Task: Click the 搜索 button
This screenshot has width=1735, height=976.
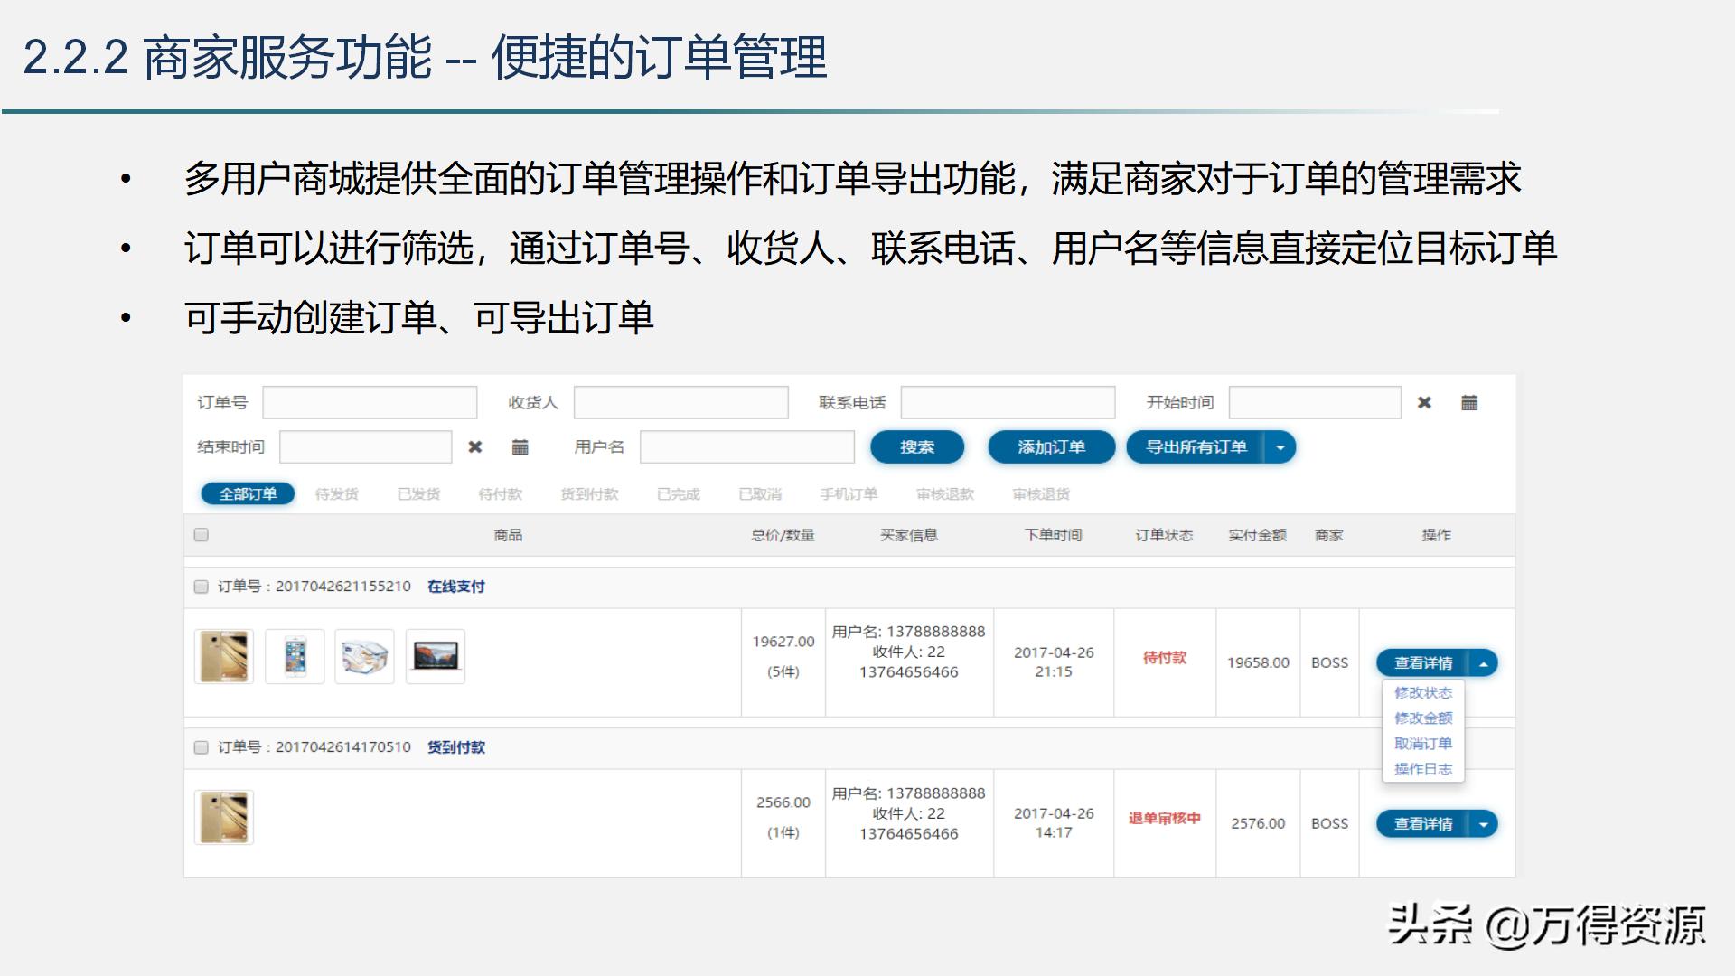Action: (x=916, y=446)
